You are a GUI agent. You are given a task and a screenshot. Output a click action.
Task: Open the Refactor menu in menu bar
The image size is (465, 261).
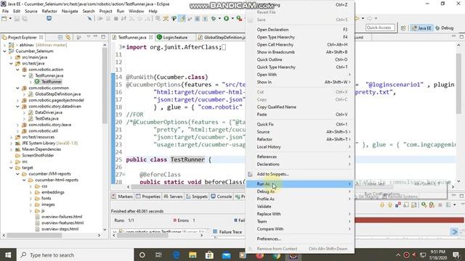pos(49,11)
